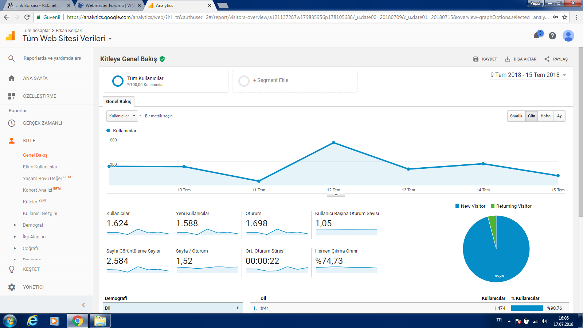The width and height of the screenshot is (583, 328).
Task: Open Yönetici gear settings icon
Action: click(12, 287)
